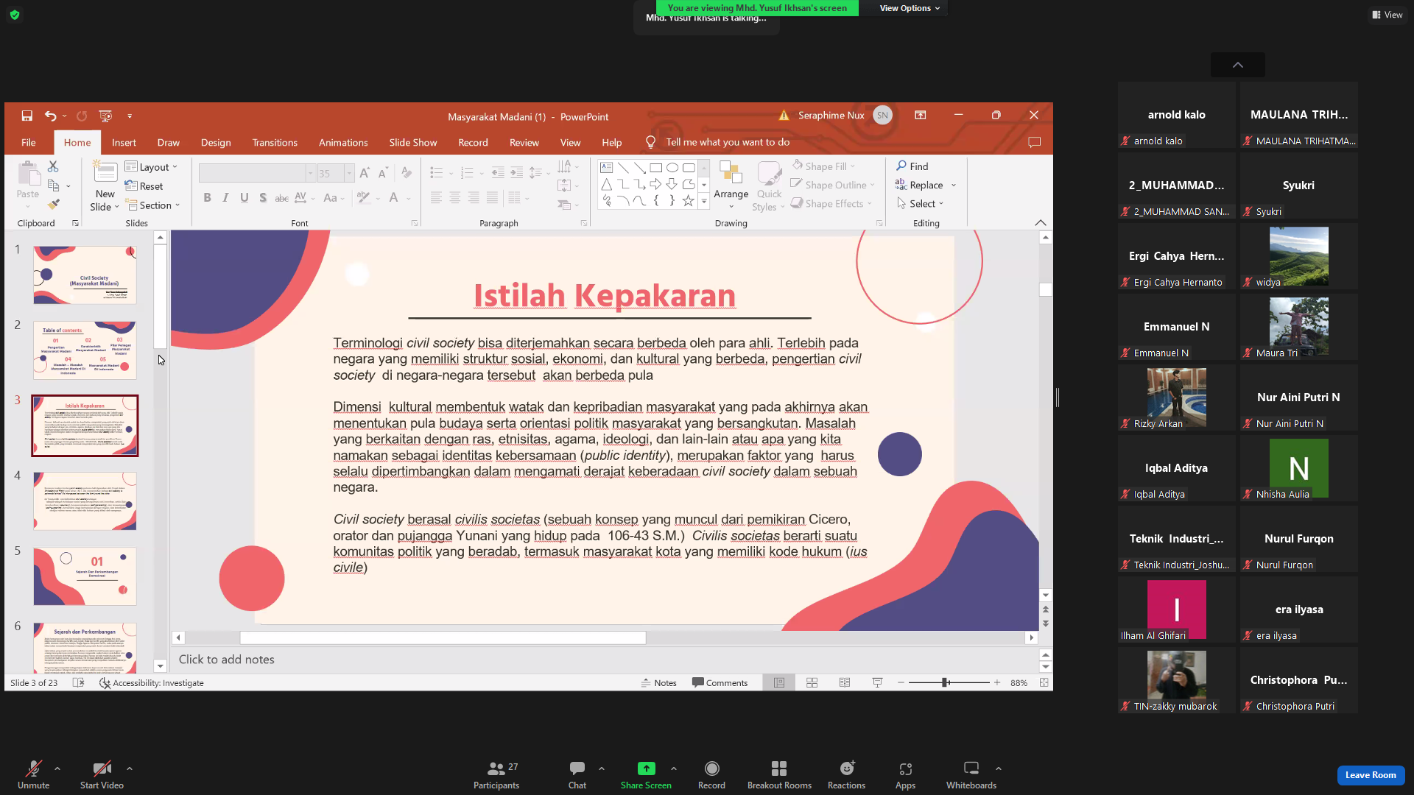Toggle Underline formatting
Image resolution: width=1414 pixels, height=795 pixels.
[244, 197]
